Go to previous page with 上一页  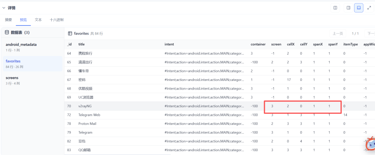(338, 34)
